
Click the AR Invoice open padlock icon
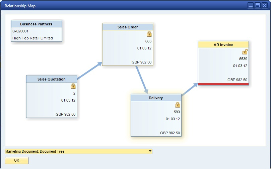(245, 52)
